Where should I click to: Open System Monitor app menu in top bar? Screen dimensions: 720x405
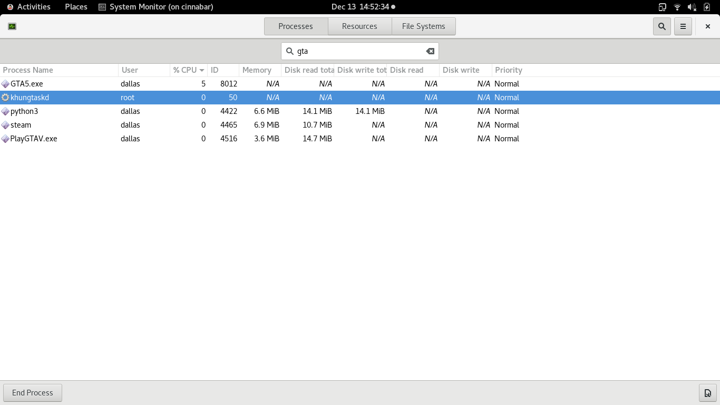156,7
